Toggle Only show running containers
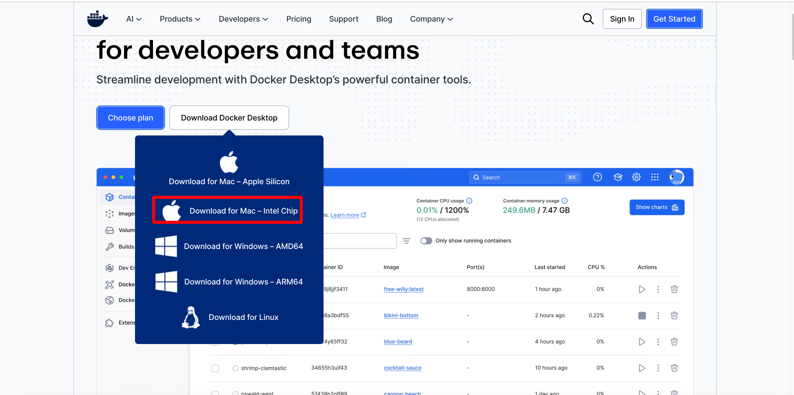 tap(426, 241)
